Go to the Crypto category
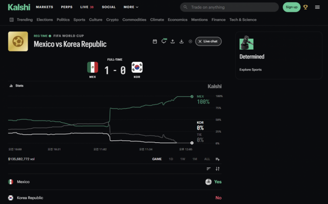 pyautogui.click(x=112, y=20)
